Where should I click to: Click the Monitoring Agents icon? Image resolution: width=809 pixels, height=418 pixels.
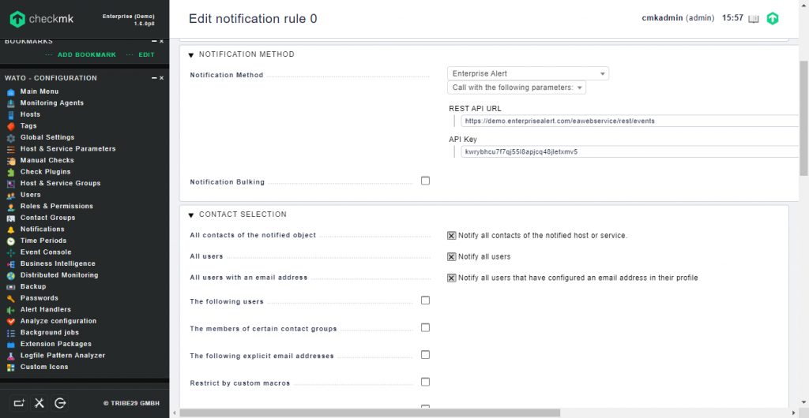point(11,103)
